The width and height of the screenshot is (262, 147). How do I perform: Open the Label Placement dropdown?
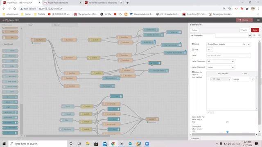click(x=220, y=61)
